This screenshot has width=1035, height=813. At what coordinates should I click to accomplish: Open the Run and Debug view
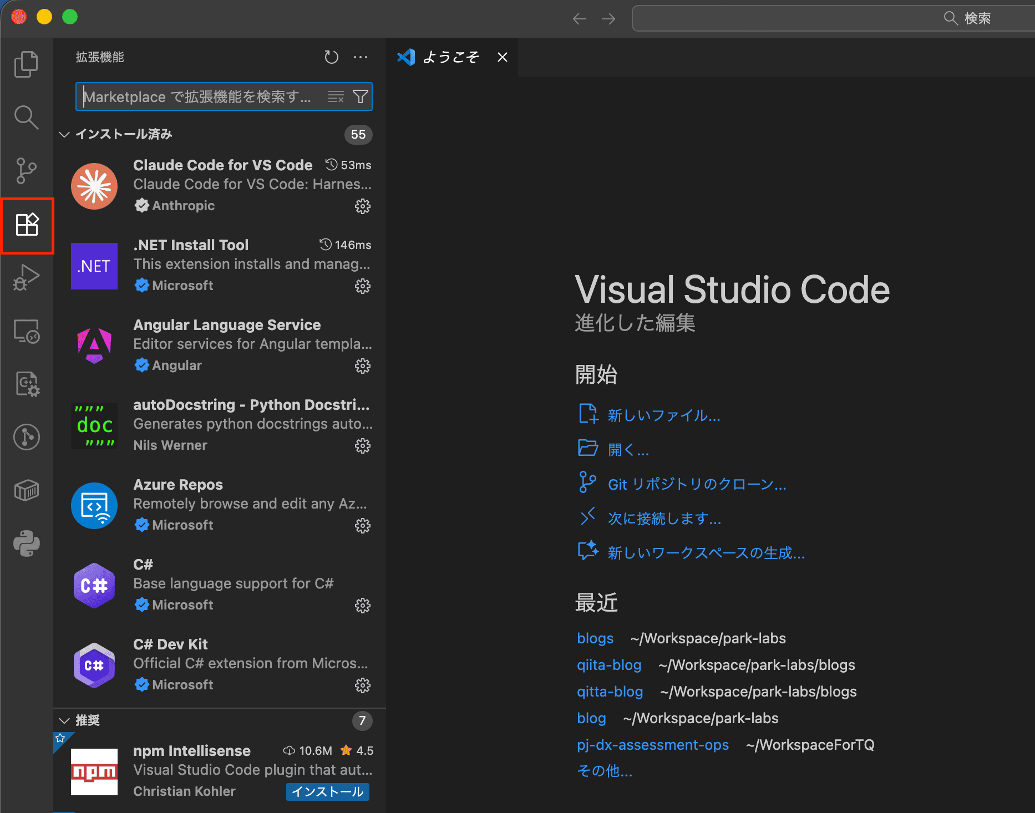26,277
